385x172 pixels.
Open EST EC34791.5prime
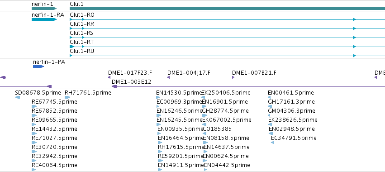point(294,138)
